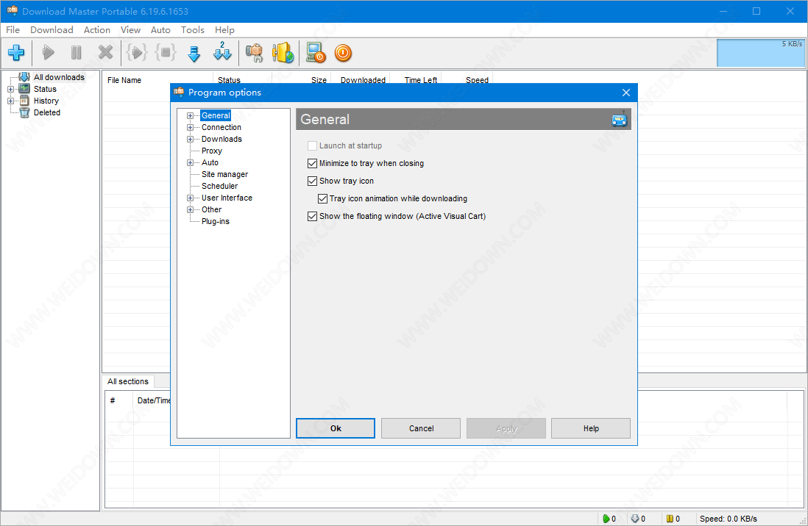Select Site manager in options tree
Viewport: 808px width, 526px height.
(224, 174)
